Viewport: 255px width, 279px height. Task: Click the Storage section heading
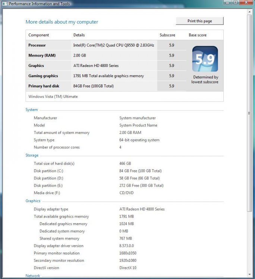[x=32, y=155]
